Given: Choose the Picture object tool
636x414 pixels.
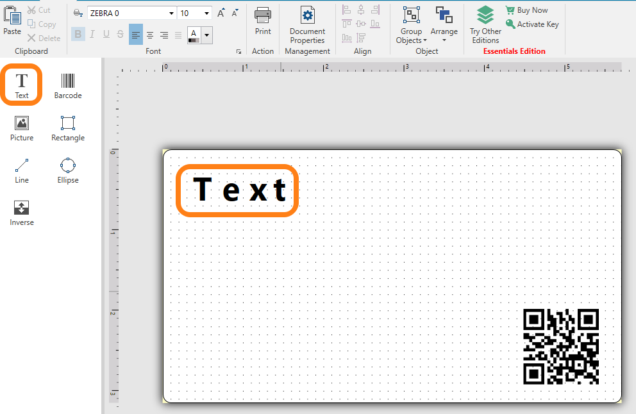Looking at the screenshot, I should 22,128.
